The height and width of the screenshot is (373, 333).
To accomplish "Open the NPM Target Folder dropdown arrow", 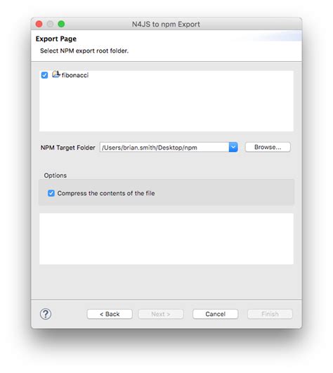I will [x=233, y=148].
